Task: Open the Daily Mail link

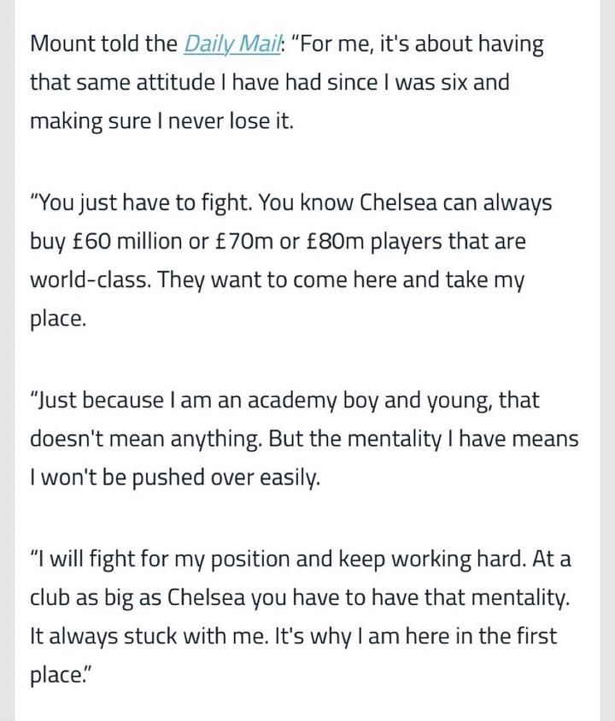Action: pos(231,44)
